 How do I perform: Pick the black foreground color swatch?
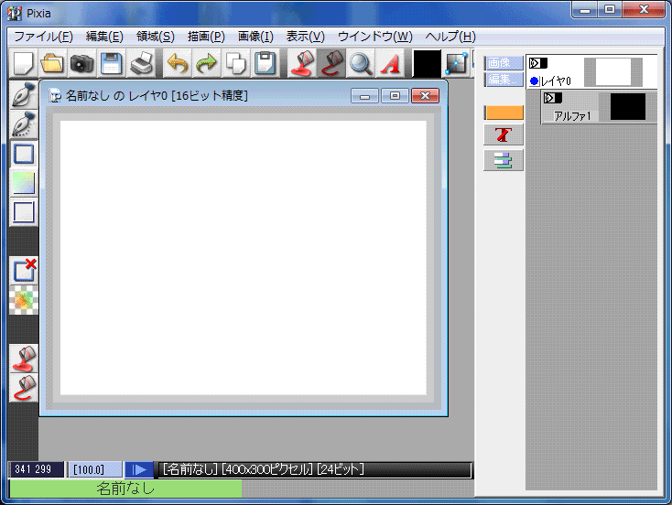click(x=427, y=63)
